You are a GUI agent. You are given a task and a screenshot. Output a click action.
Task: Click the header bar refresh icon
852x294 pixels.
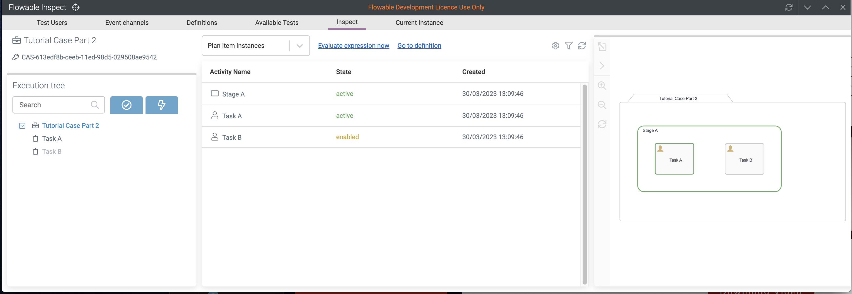pos(789,7)
